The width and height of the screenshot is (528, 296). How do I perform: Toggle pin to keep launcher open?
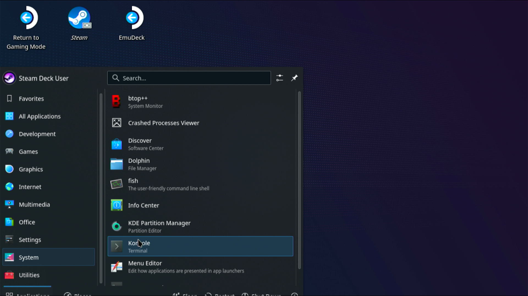(x=294, y=78)
